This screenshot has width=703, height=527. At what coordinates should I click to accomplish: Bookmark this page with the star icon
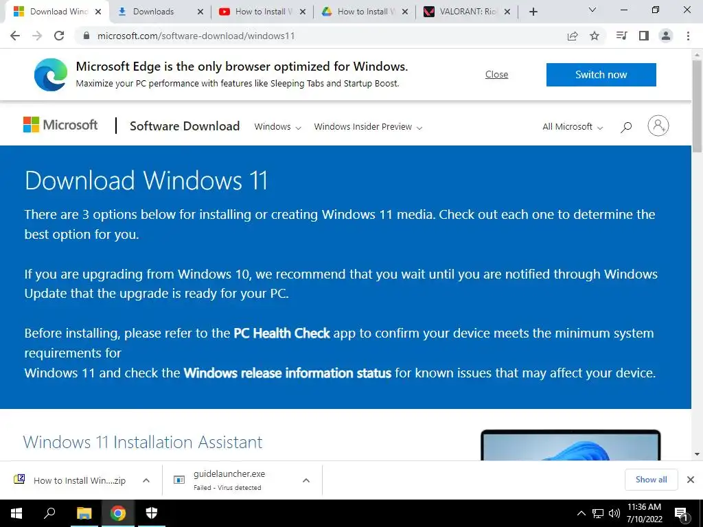595,36
